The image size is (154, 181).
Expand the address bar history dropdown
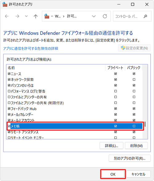click(x=94, y=16)
